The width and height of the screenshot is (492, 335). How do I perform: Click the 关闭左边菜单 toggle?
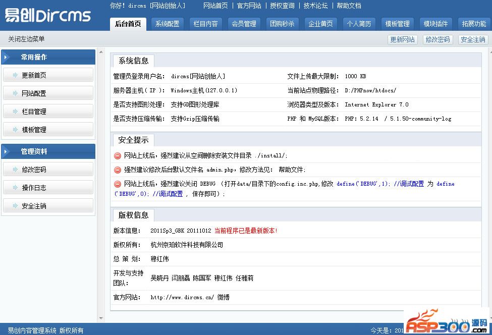(x=26, y=39)
